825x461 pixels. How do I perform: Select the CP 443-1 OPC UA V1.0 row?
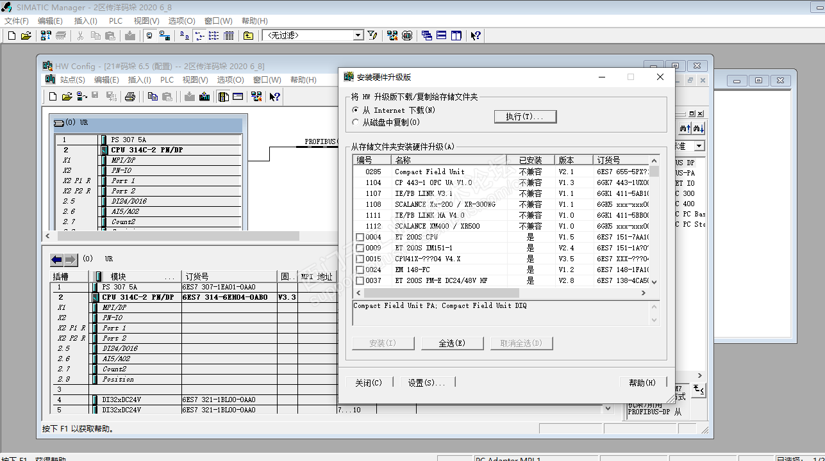501,182
